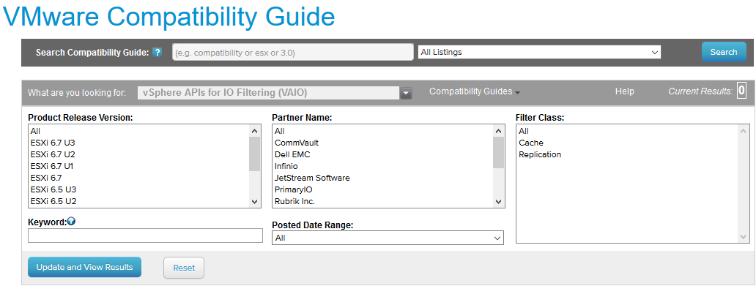Click the Search button
Viewport: 756px width, 286px height.
tap(724, 52)
